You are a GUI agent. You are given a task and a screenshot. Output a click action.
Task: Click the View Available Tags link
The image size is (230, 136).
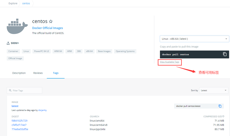[x=169, y=62]
